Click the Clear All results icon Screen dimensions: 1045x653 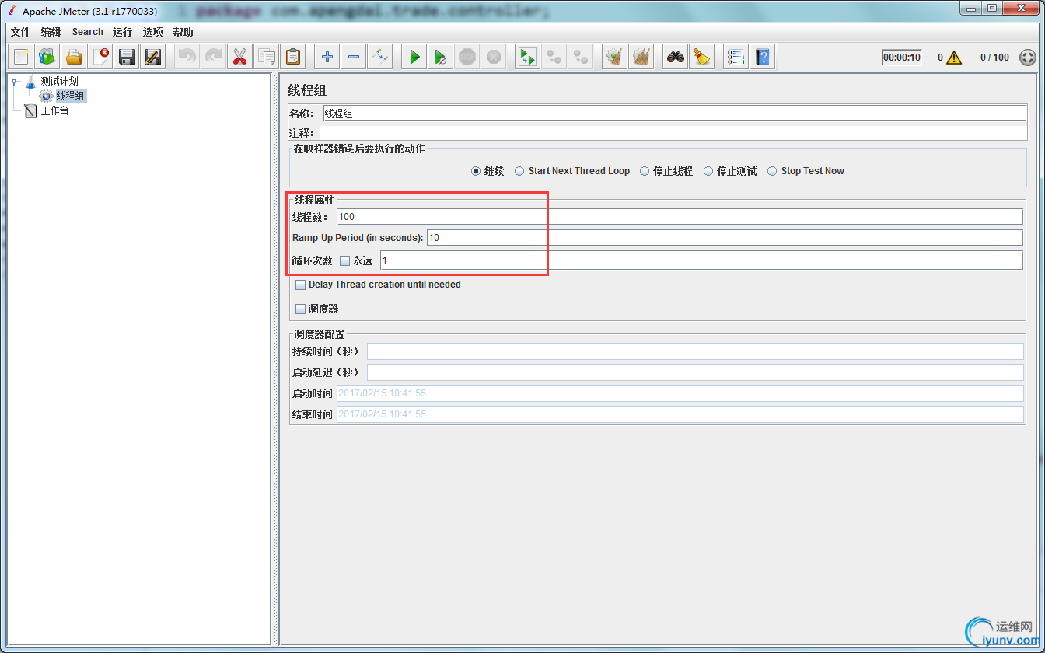tap(641, 57)
